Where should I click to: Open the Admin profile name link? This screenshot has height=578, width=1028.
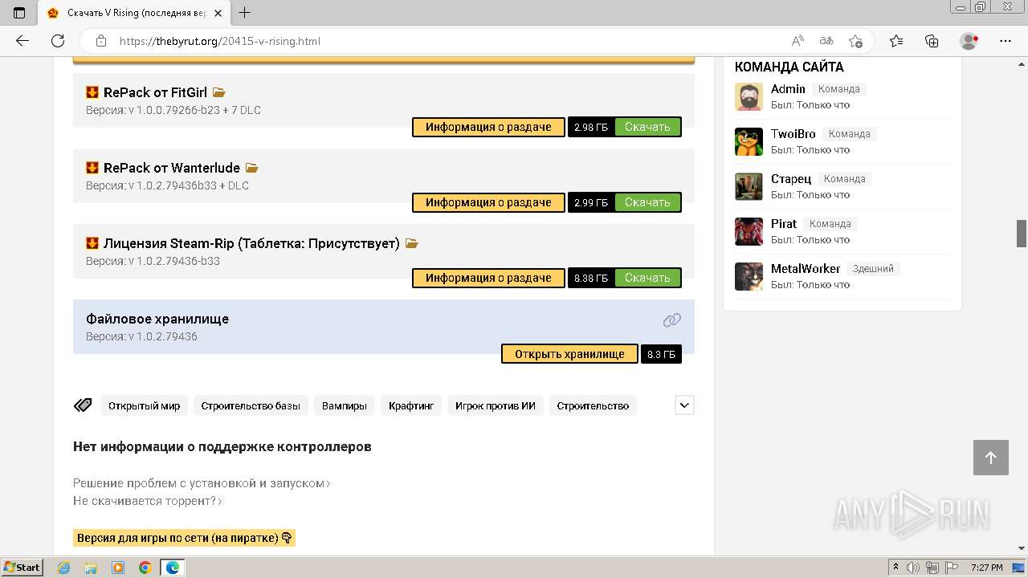788,89
